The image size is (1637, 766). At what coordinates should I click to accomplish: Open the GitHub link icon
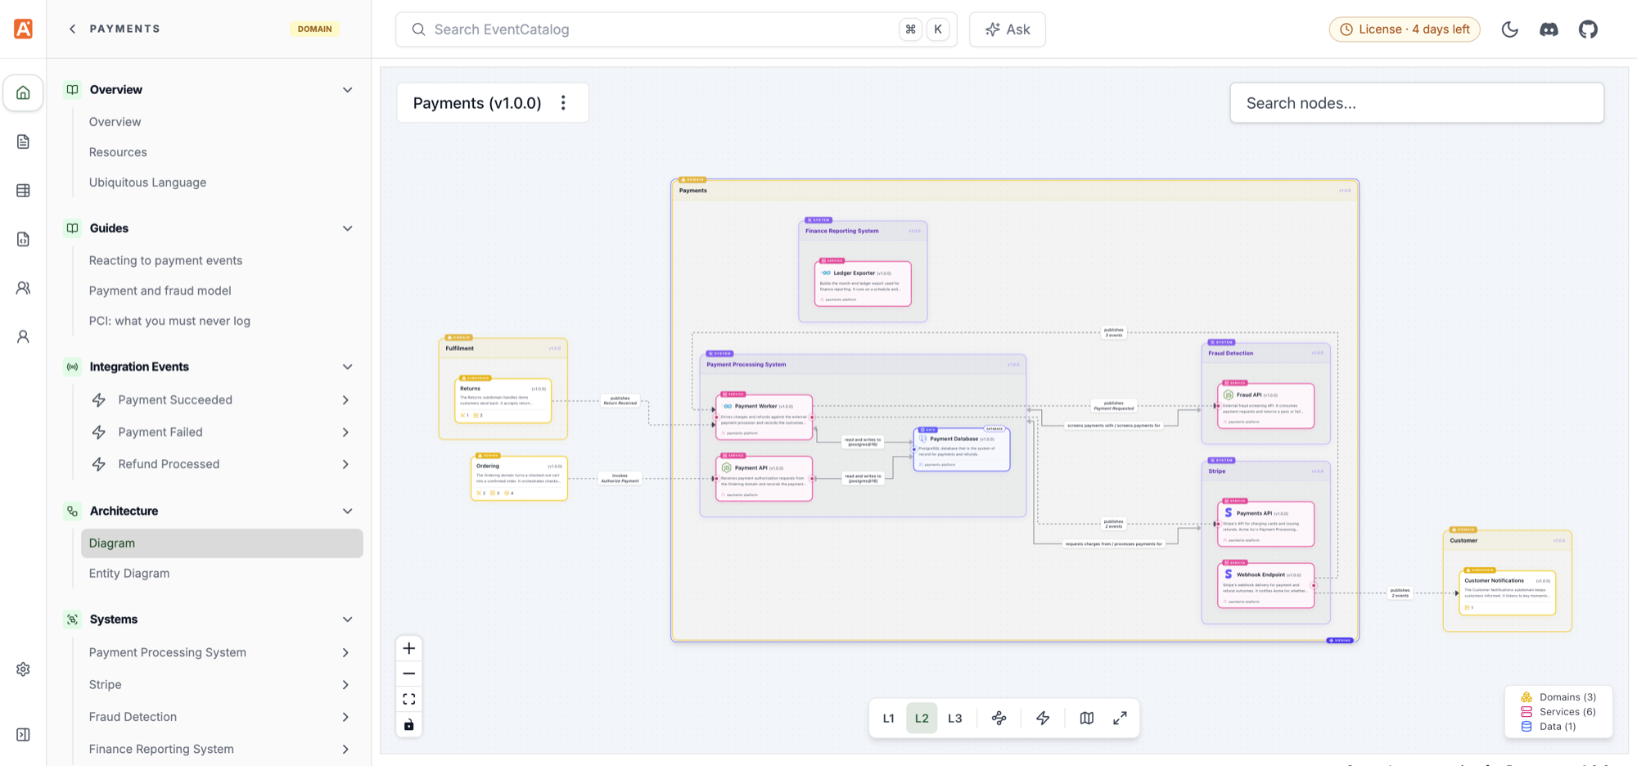pyautogui.click(x=1588, y=29)
